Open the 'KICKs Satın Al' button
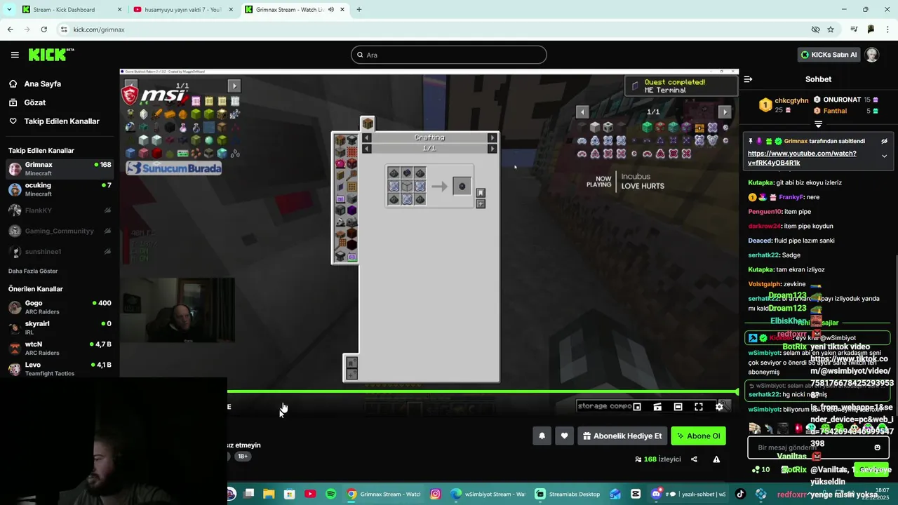Screen dimensions: 898x505 [829, 55]
